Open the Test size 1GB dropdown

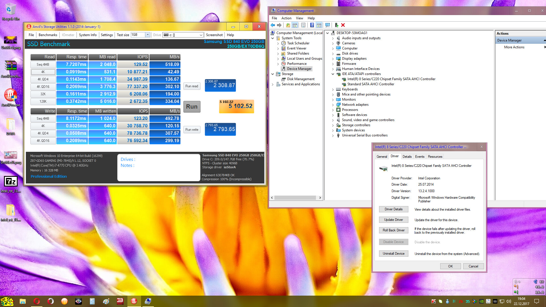point(147,35)
